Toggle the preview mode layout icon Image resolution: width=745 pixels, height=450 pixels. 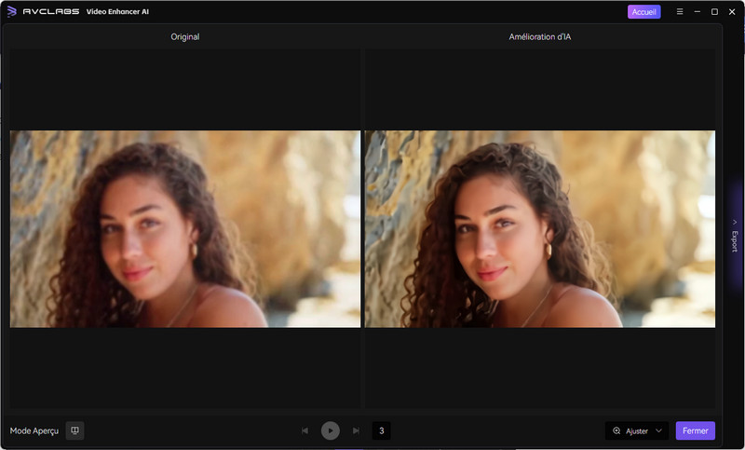pos(75,430)
